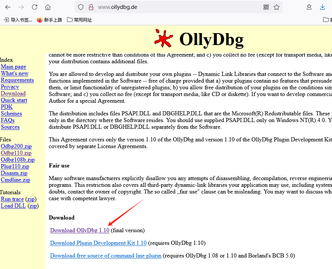Go to the Schemes page
The height and width of the screenshot is (269, 332).
pyautogui.click(x=11, y=113)
